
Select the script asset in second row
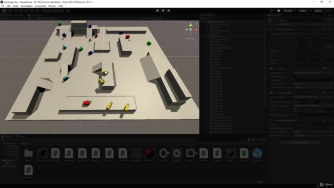coord(28,170)
